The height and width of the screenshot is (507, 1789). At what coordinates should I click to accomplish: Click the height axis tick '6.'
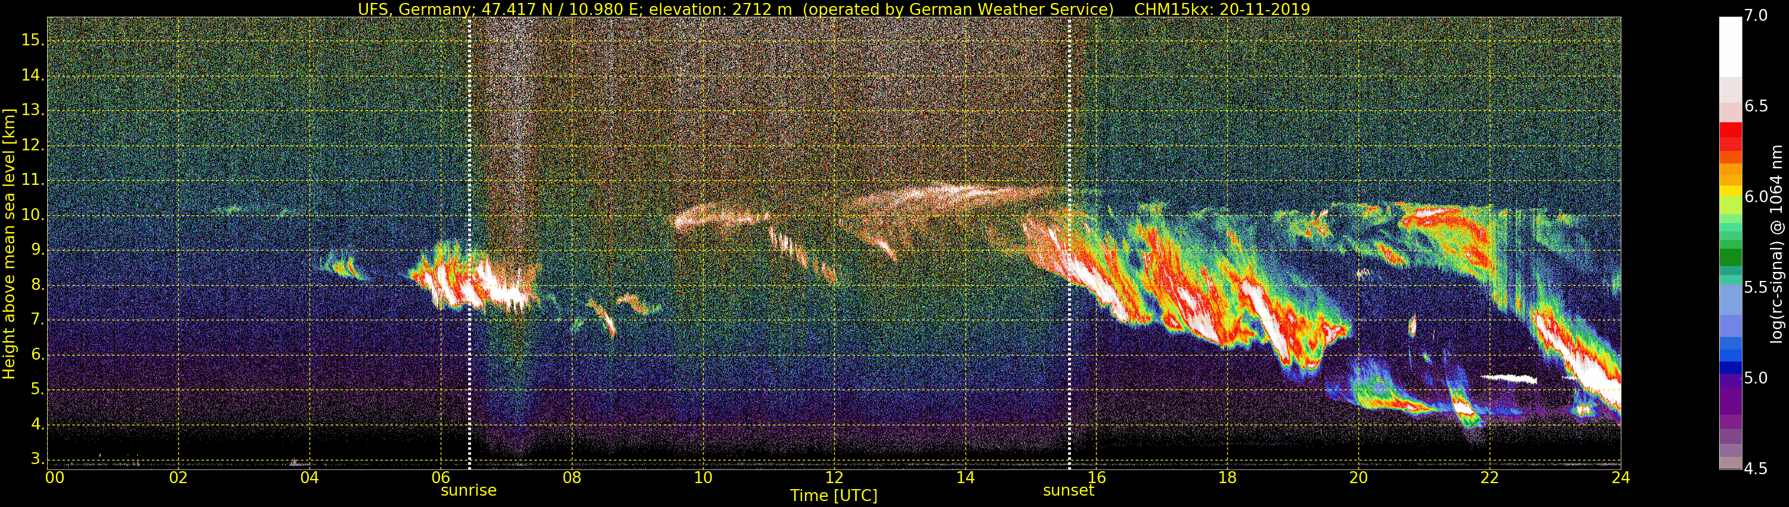36,354
